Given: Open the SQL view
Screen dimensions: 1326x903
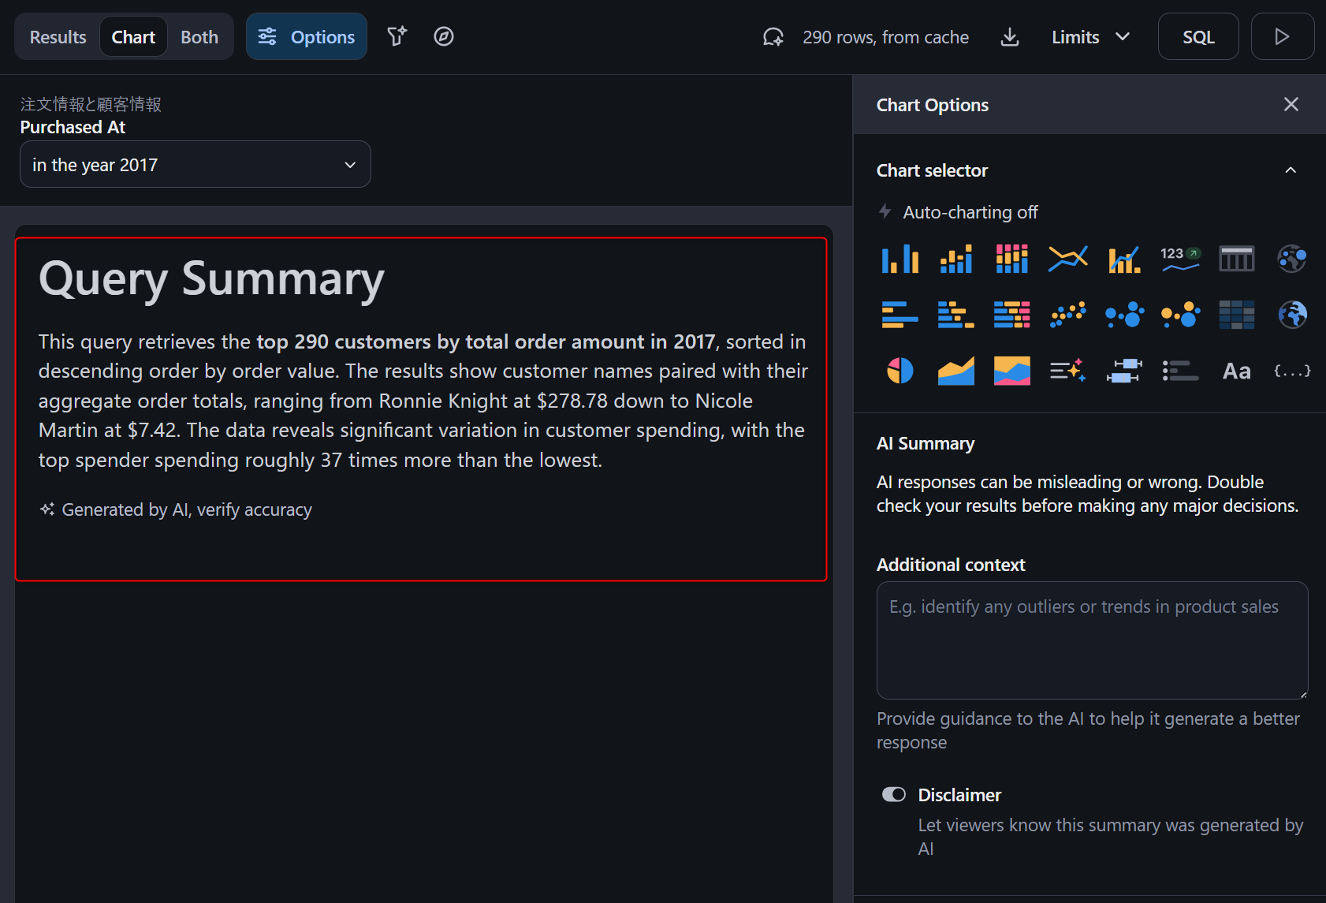Looking at the screenshot, I should pyautogui.click(x=1198, y=36).
